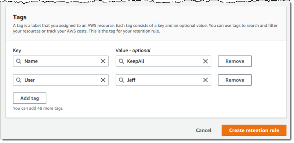This screenshot has width=294, height=143.
Task: Clear the Jeff value with its X icon
Action: click(206, 80)
